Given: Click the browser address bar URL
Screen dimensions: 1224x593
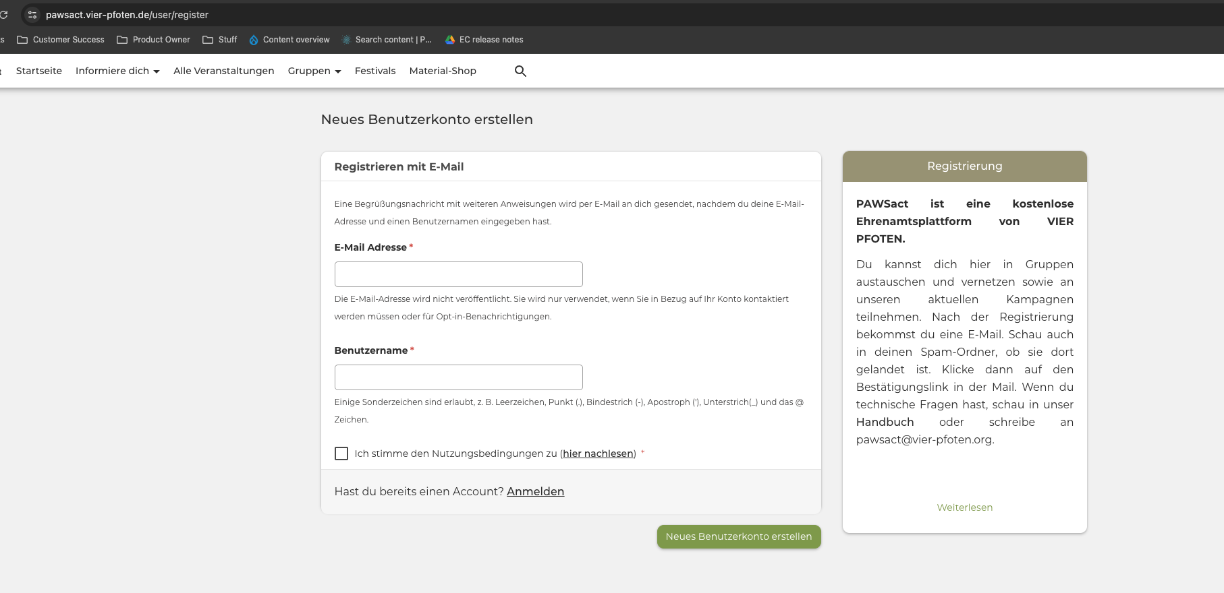Looking at the screenshot, I should (x=127, y=15).
